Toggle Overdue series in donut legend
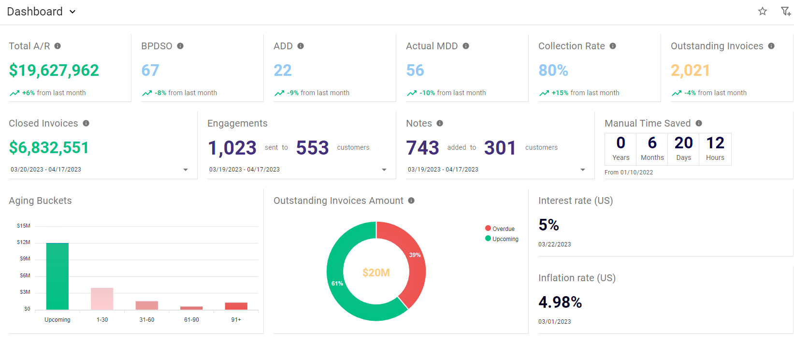 [500, 229]
